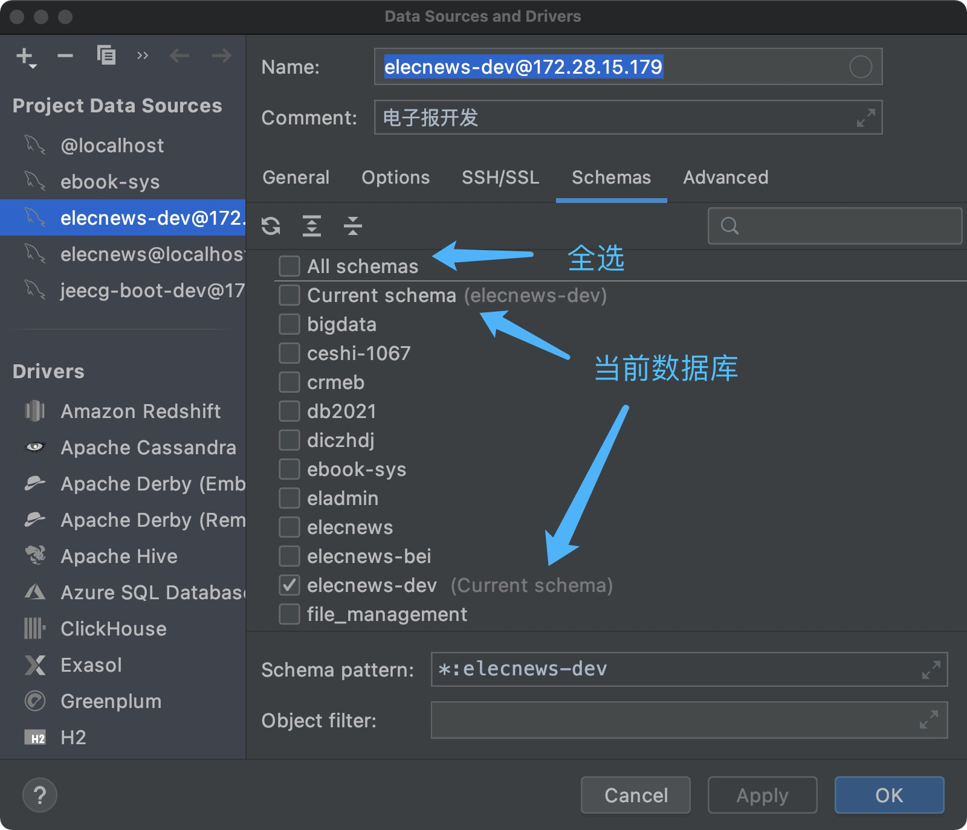This screenshot has height=830, width=967.
Task: Click the color circle in Name field
Action: (861, 66)
